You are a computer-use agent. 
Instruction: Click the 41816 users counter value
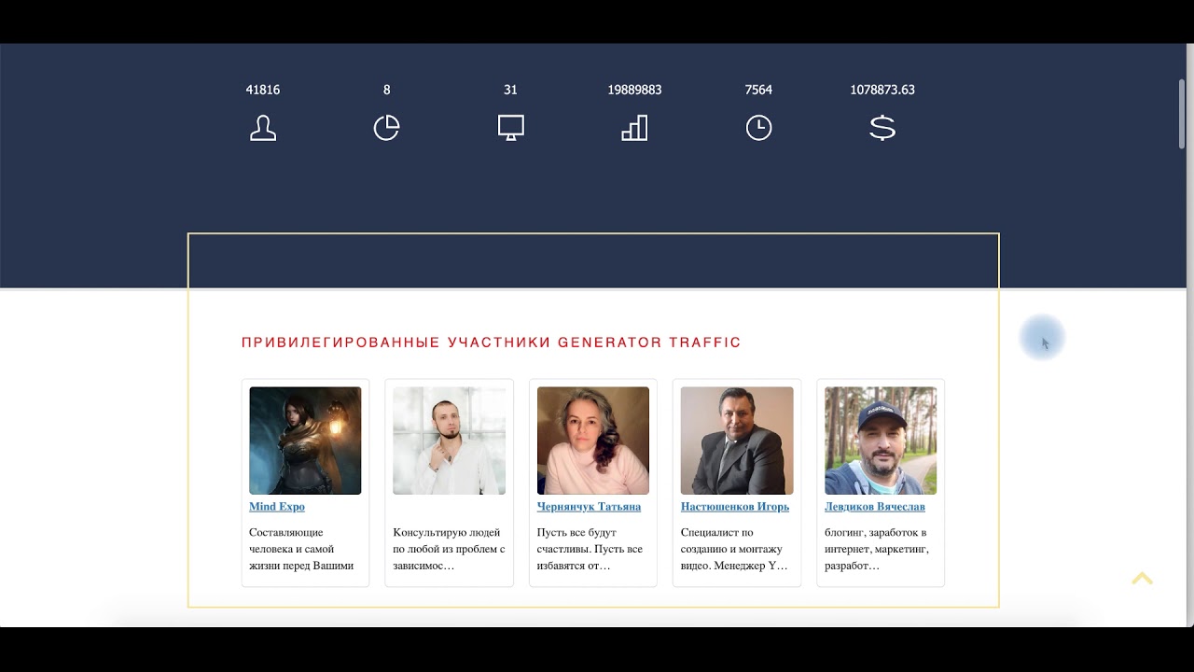coord(263,90)
